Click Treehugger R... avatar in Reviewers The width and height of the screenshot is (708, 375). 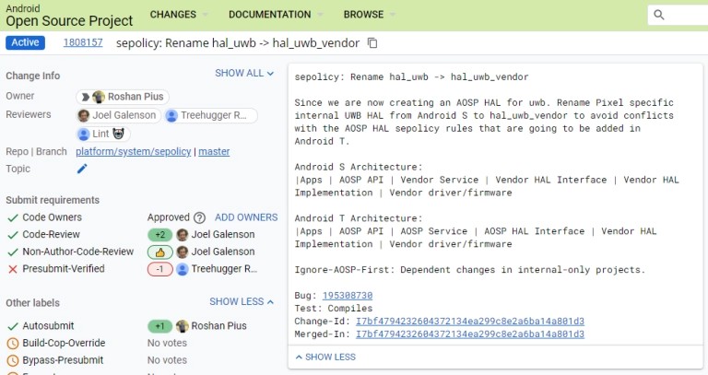click(x=171, y=116)
